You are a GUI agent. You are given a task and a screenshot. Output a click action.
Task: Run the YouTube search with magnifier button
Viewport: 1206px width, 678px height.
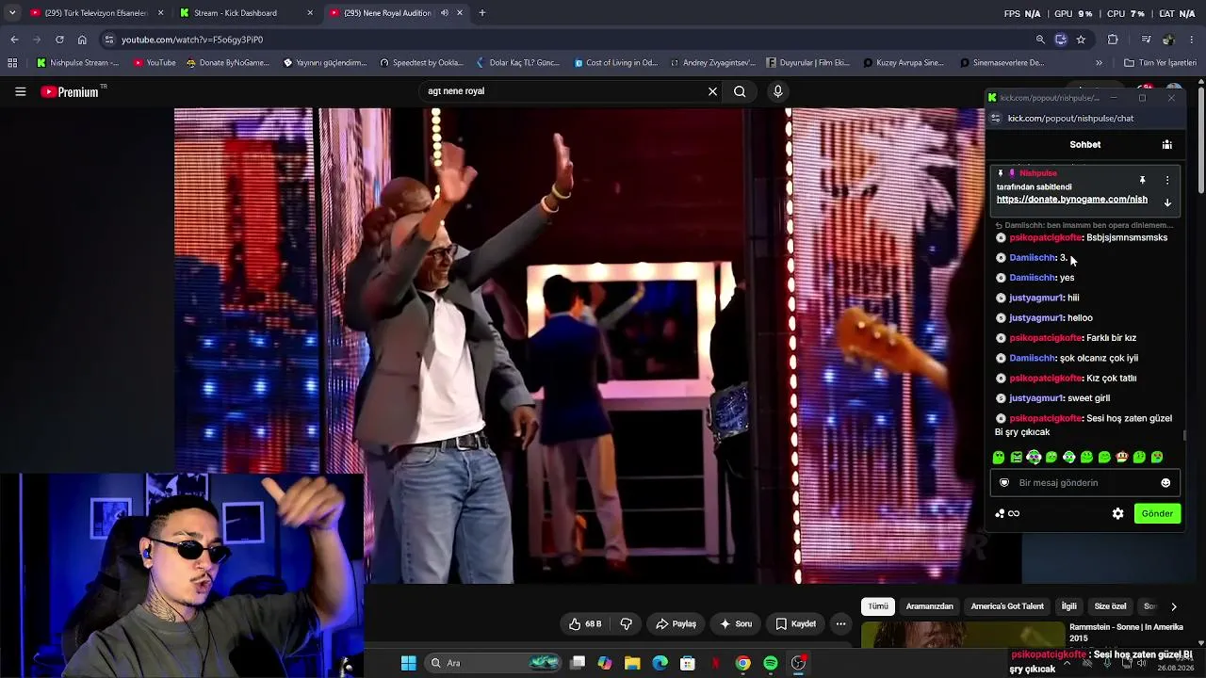740,91
